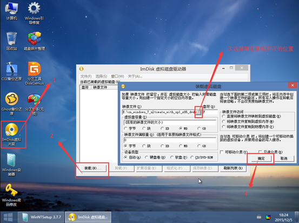Image resolution: width=299 pixels, height=223 pixels.
Task: Close the 装载虚拟磁盘 dialog
Action: point(293,85)
